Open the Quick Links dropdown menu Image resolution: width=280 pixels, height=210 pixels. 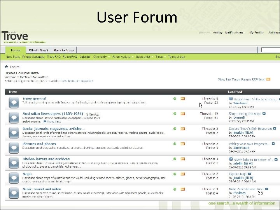[x=144, y=57]
